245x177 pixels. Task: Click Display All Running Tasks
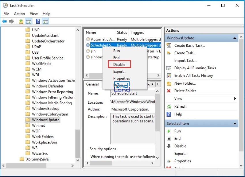195,68
